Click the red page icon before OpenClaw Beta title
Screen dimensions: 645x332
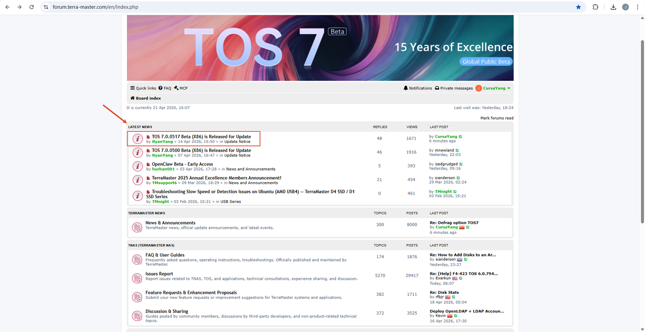coord(148,164)
